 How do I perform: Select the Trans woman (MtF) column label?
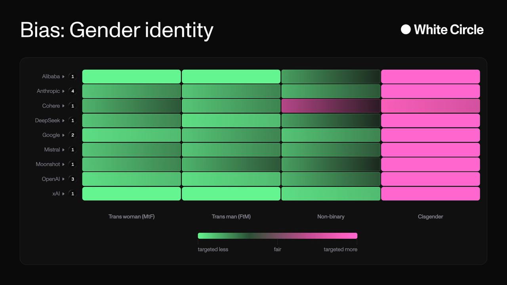click(132, 217)
